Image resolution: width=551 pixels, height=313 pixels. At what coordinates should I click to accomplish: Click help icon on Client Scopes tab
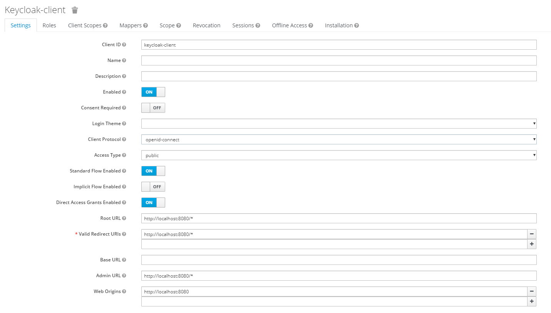pyautogui.click(x=105, y=25)
